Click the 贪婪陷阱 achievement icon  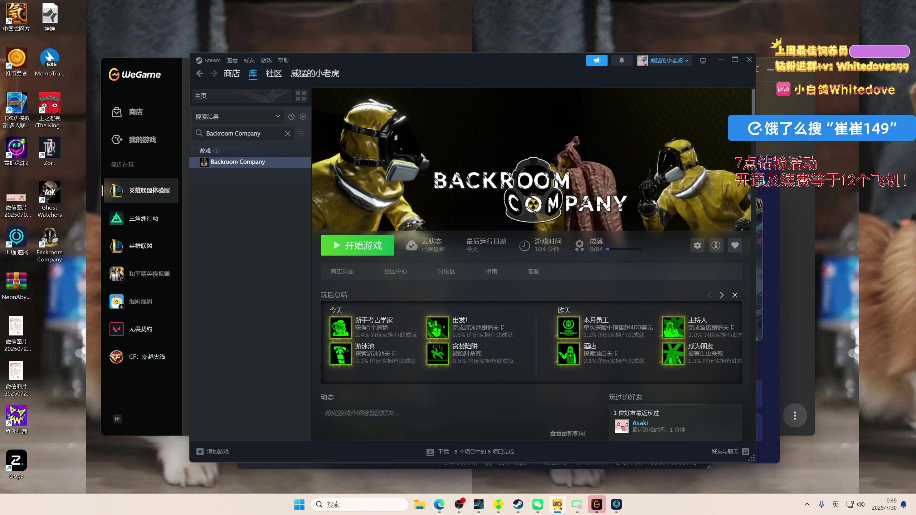click(x=437, y=353)
